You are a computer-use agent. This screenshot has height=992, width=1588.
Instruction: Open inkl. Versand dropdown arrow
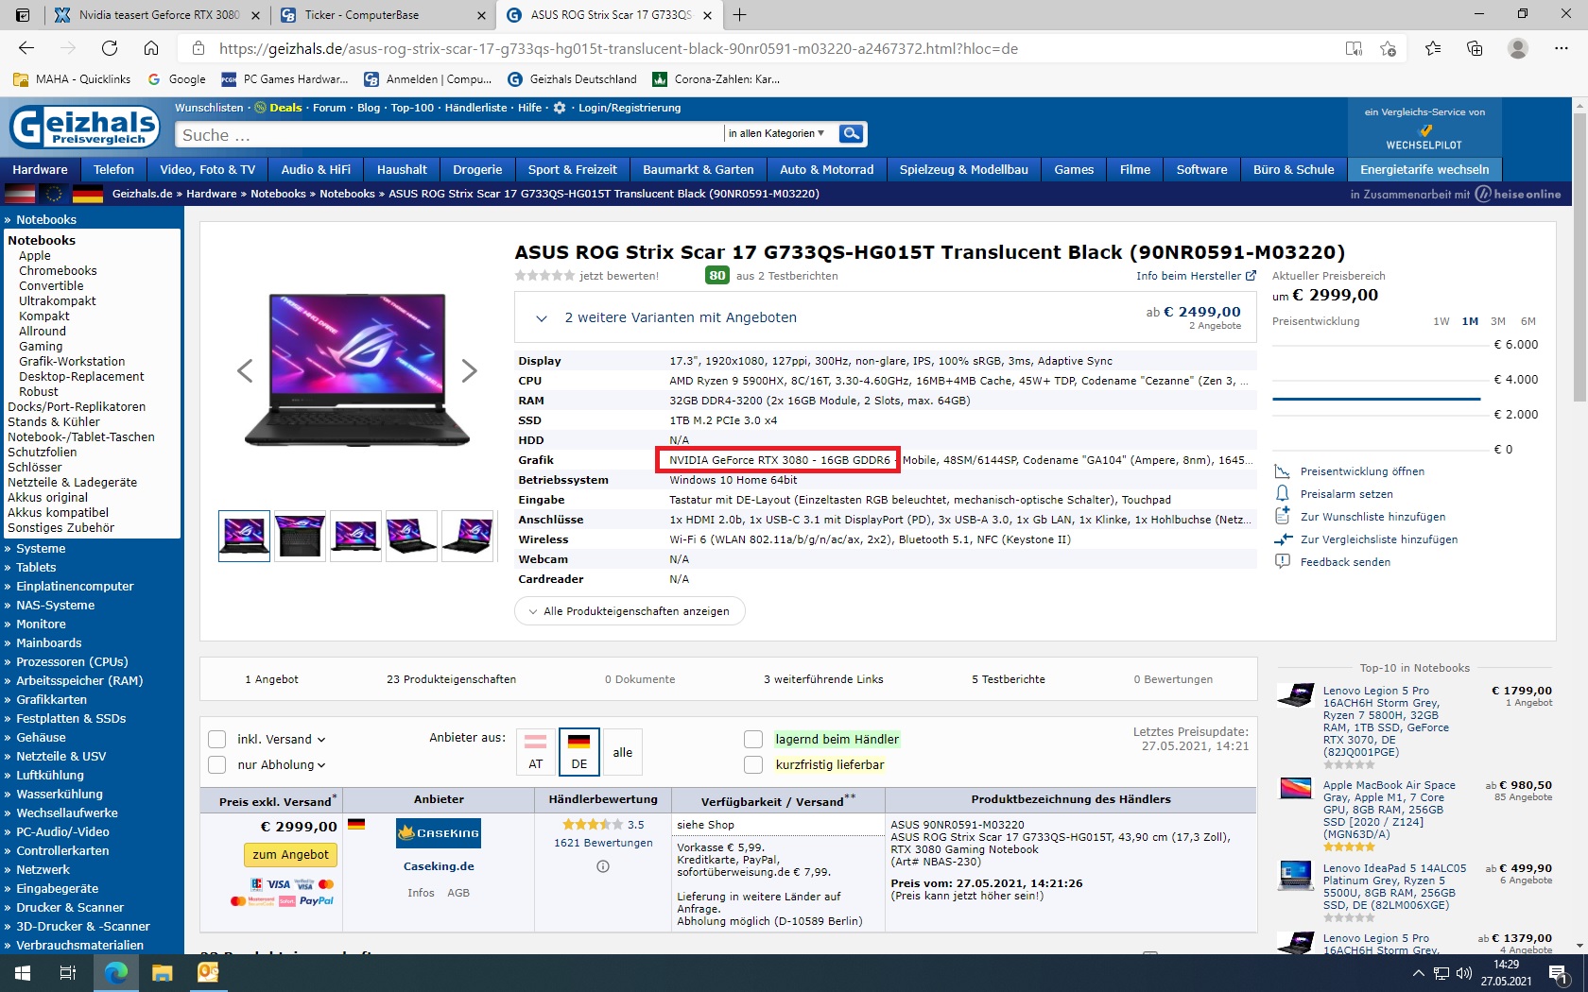321,740
